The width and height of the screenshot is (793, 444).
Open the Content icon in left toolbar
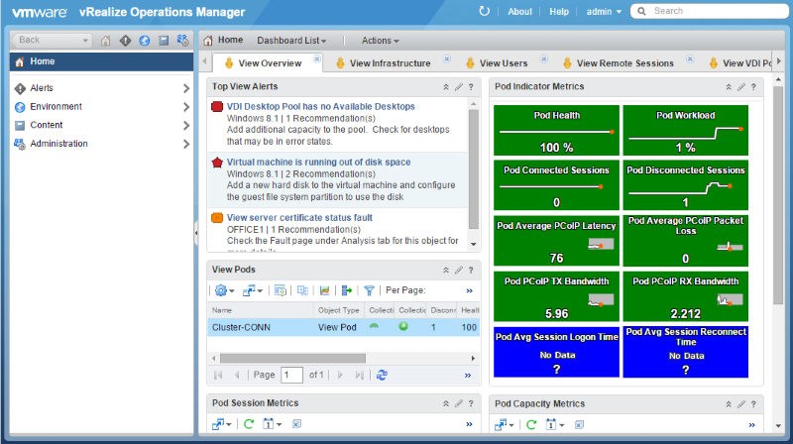coord(164,41)
